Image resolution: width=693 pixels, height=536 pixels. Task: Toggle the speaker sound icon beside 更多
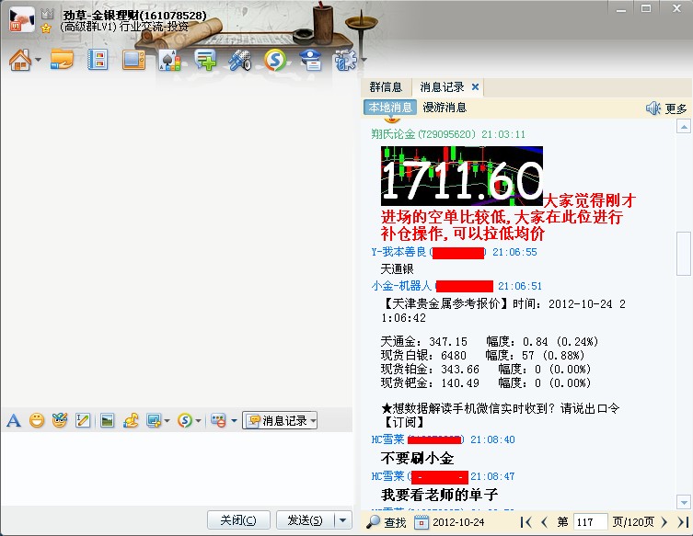(653, 108)
